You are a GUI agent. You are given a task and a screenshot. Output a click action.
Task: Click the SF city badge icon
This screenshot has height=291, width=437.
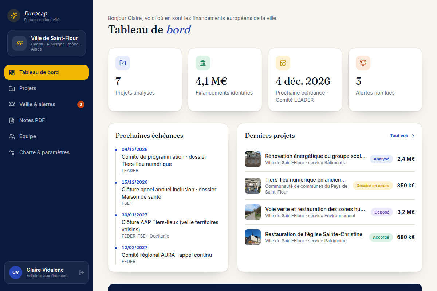(19, 43)
